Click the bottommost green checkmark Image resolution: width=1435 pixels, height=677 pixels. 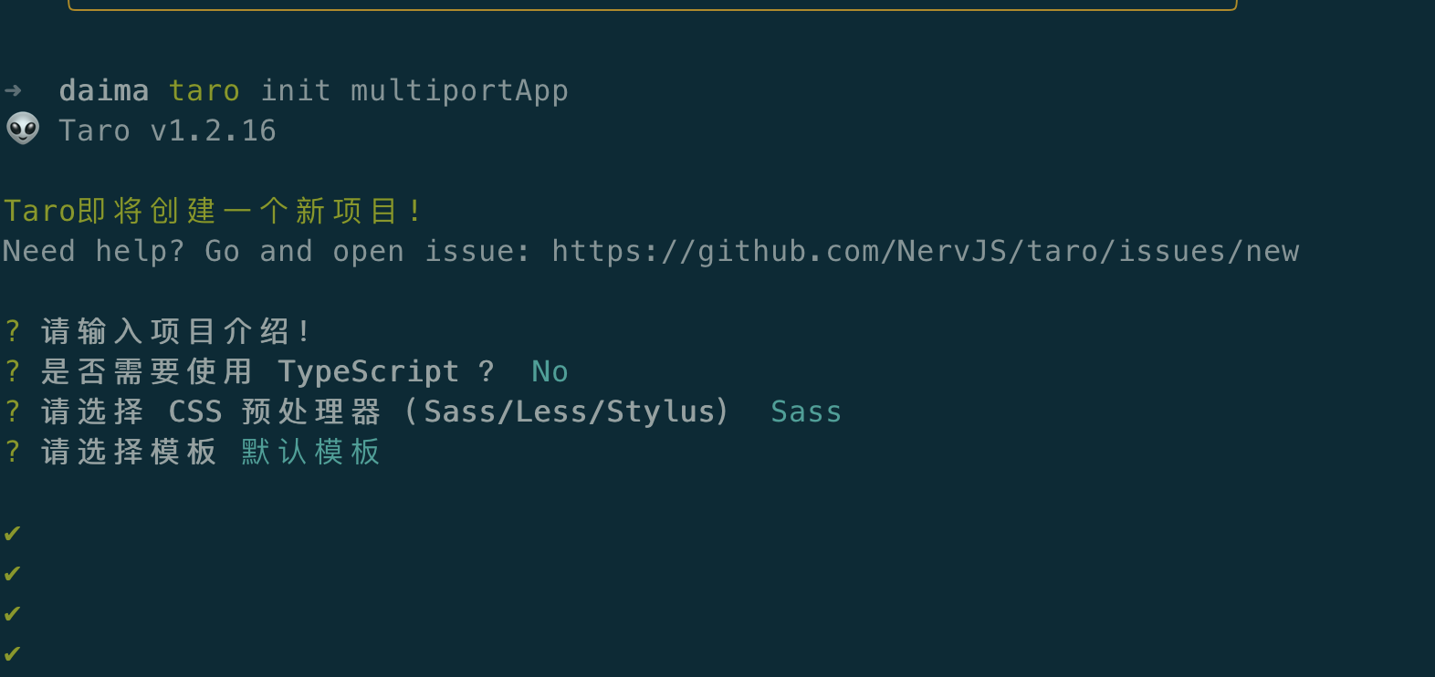(12, 653)
